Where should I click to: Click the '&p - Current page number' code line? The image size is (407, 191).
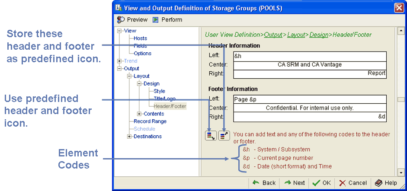pos(278,158)
